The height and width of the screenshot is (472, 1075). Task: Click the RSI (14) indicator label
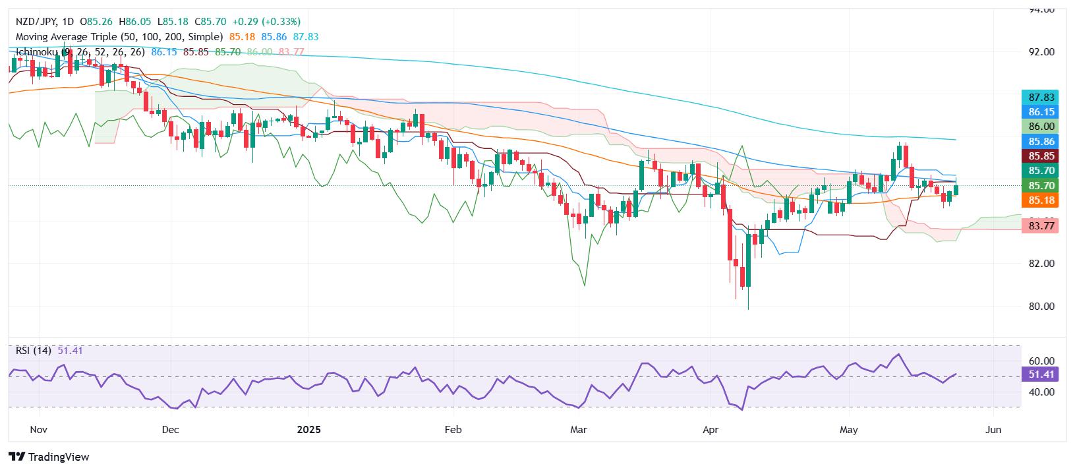34,351
